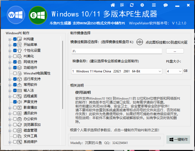
Task: Click the tree panel vertical scrollbar
Action: pos(63,75)
